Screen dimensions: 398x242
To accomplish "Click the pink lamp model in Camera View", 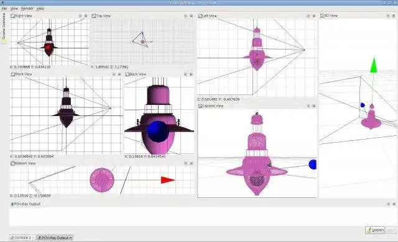I will pyautogui.click(x=257, y=155).
